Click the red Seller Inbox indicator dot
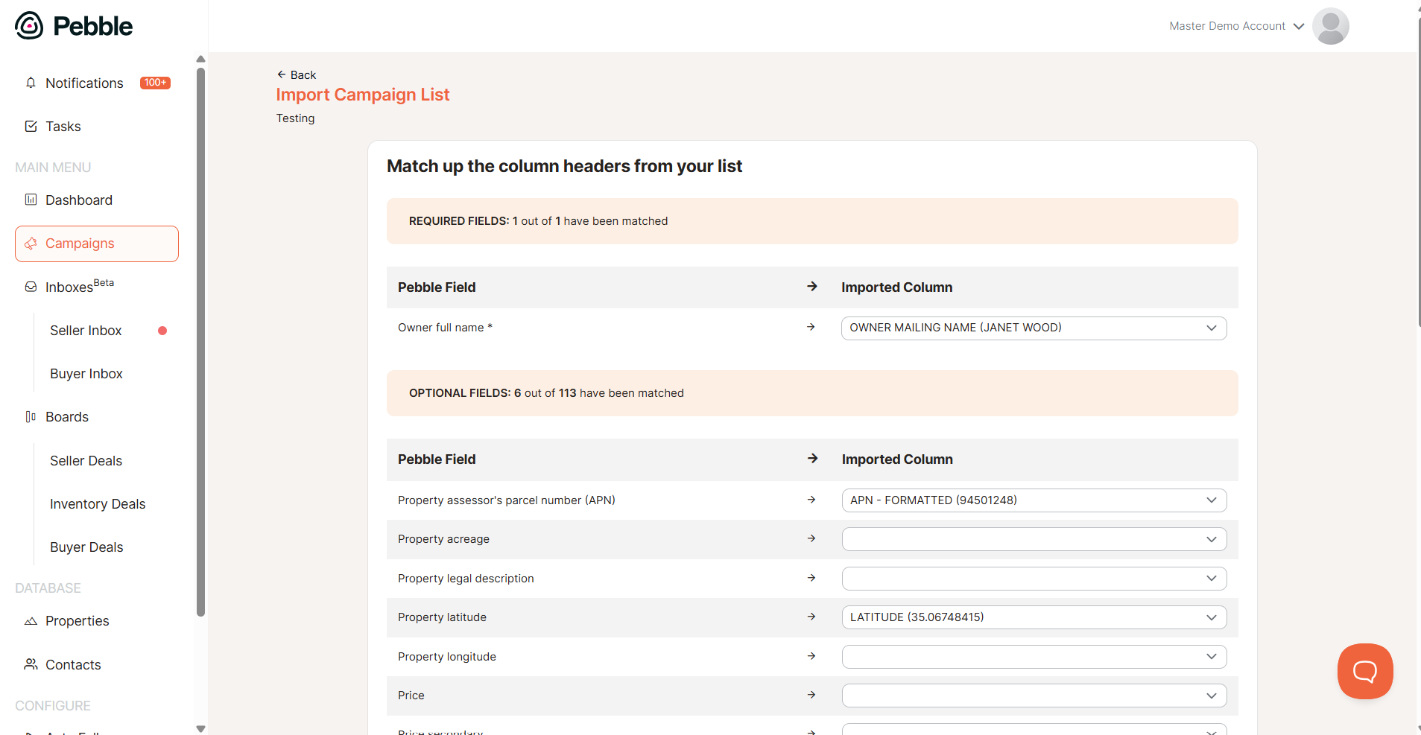The height and width of the screenshot is (735, 1421). coord(162,331)
